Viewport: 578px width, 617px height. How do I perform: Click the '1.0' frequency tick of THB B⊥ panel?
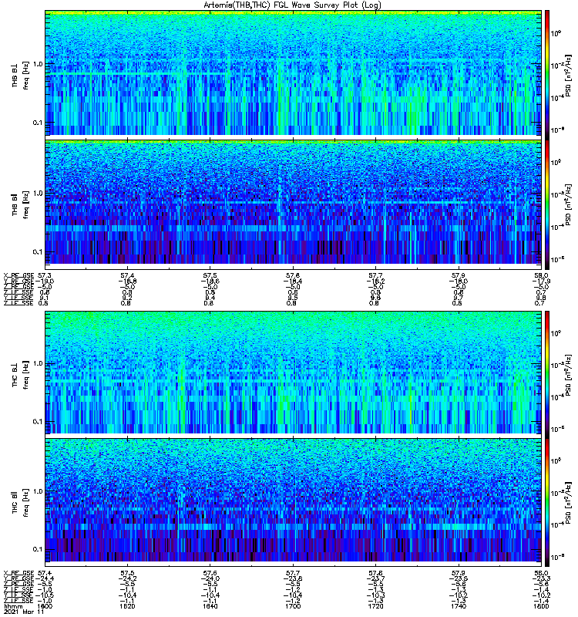[37, 64]
